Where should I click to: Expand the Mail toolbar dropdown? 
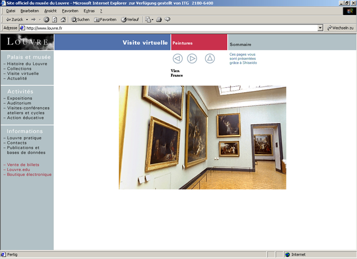pos(152,19)
